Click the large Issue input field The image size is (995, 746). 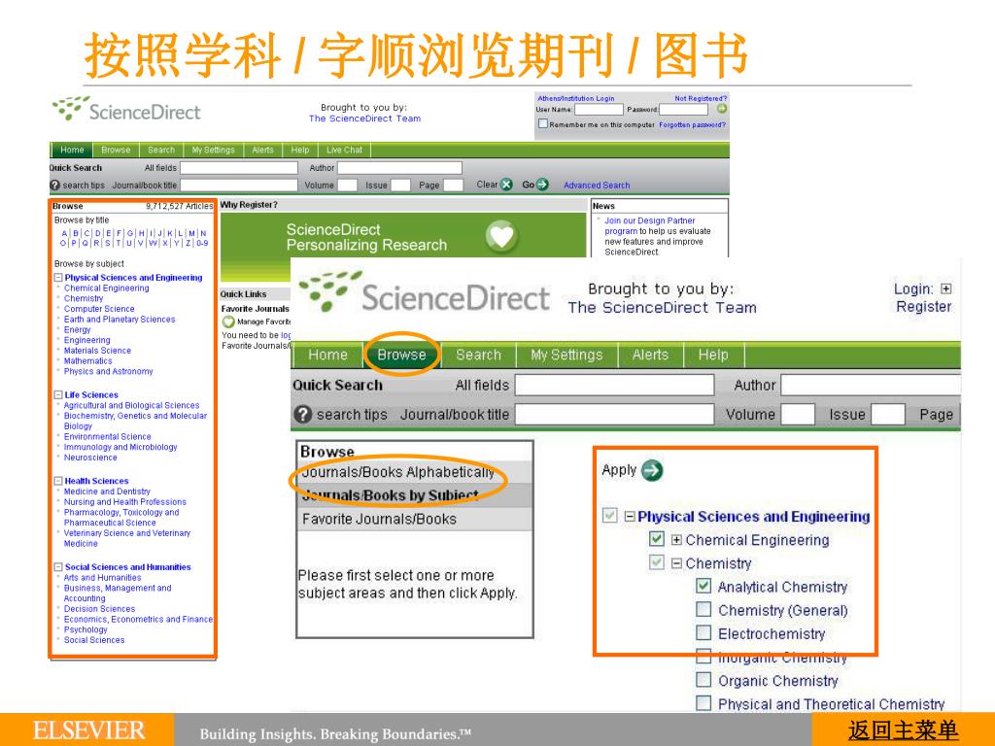tap(888, 414)
